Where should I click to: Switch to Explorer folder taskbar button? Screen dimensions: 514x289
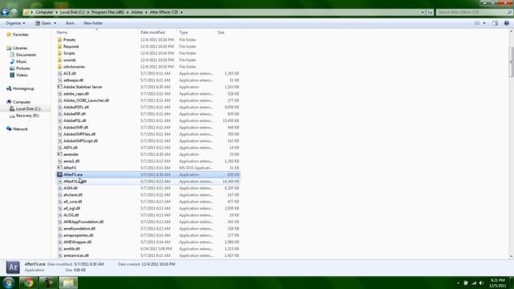click(68, 283)
